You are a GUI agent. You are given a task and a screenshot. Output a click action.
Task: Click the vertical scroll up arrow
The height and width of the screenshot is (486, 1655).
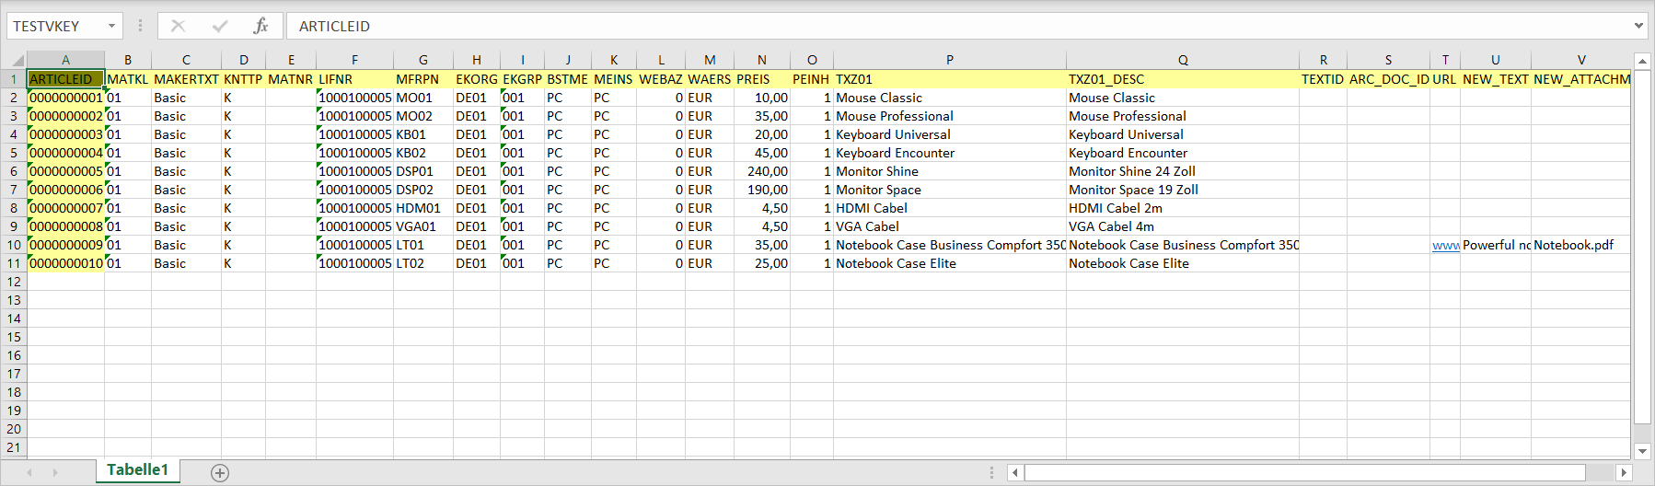(1642, 62)
